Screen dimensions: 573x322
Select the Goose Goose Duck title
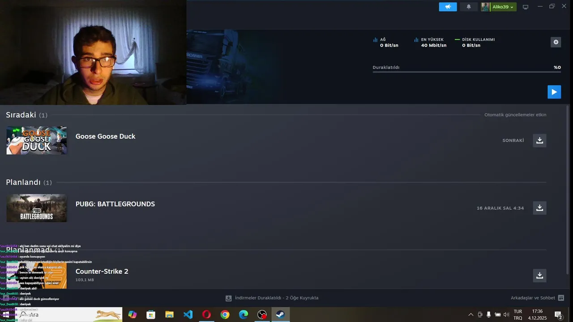click(105, 136)
